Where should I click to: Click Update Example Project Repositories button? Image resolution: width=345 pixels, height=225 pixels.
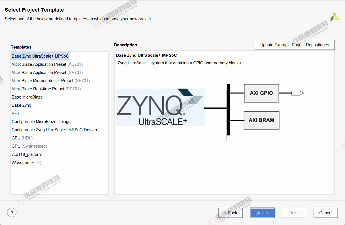[x=295, y=45]
